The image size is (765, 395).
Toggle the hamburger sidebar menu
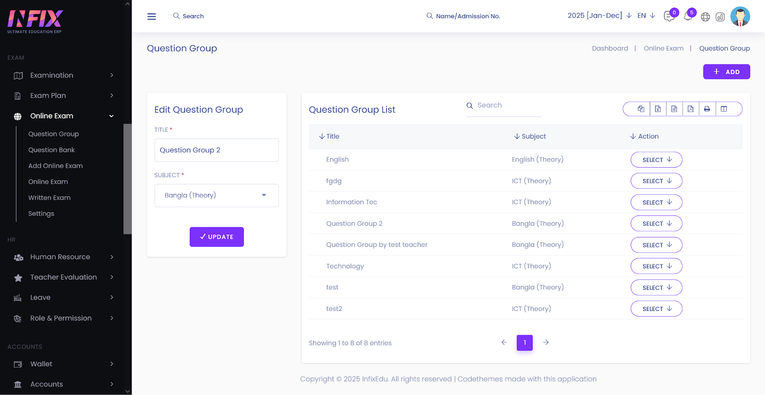[152, 16]
